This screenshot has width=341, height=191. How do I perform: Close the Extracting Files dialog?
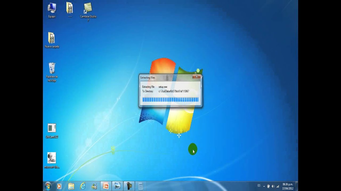197,77
